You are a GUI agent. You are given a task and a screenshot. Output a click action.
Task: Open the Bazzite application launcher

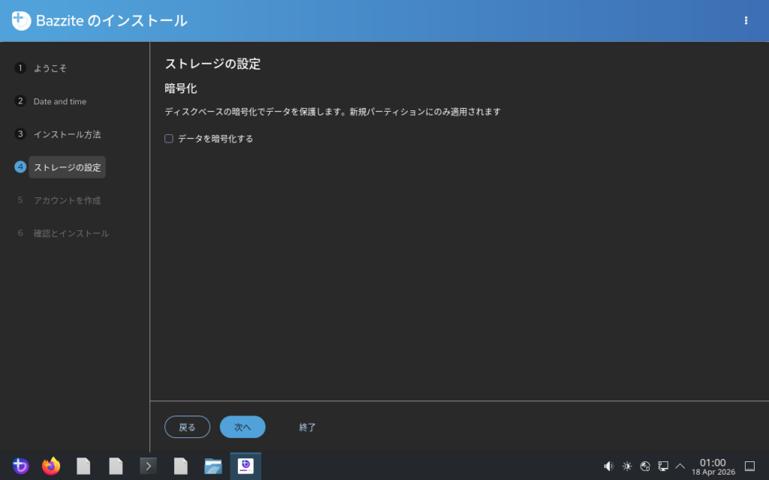coord(20,466)
